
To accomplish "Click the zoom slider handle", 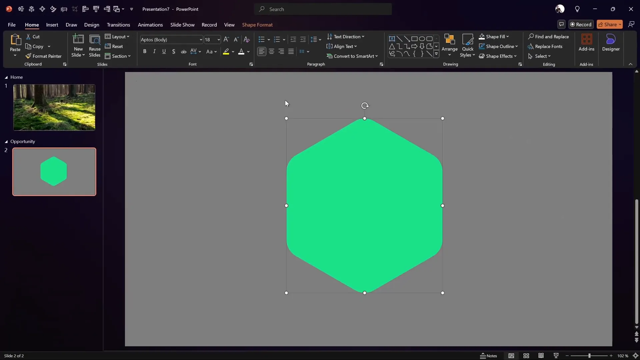I will 589,356.
